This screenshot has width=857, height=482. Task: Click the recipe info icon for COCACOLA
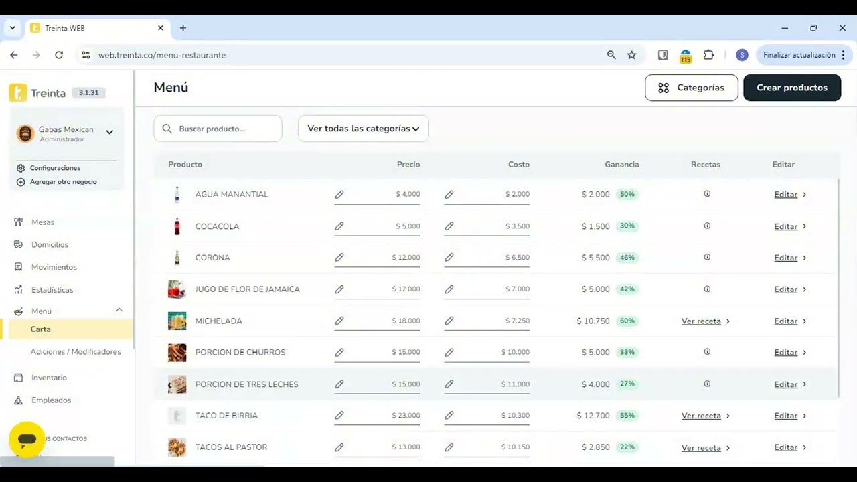(707, 226)
